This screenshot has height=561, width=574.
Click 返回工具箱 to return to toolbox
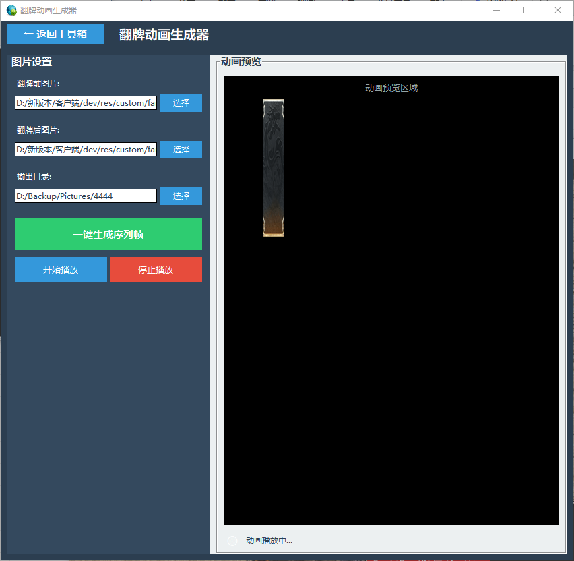coord(55,34)
